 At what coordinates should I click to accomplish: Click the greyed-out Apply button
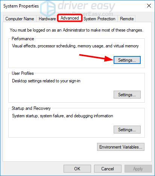[x=138, y=169]
